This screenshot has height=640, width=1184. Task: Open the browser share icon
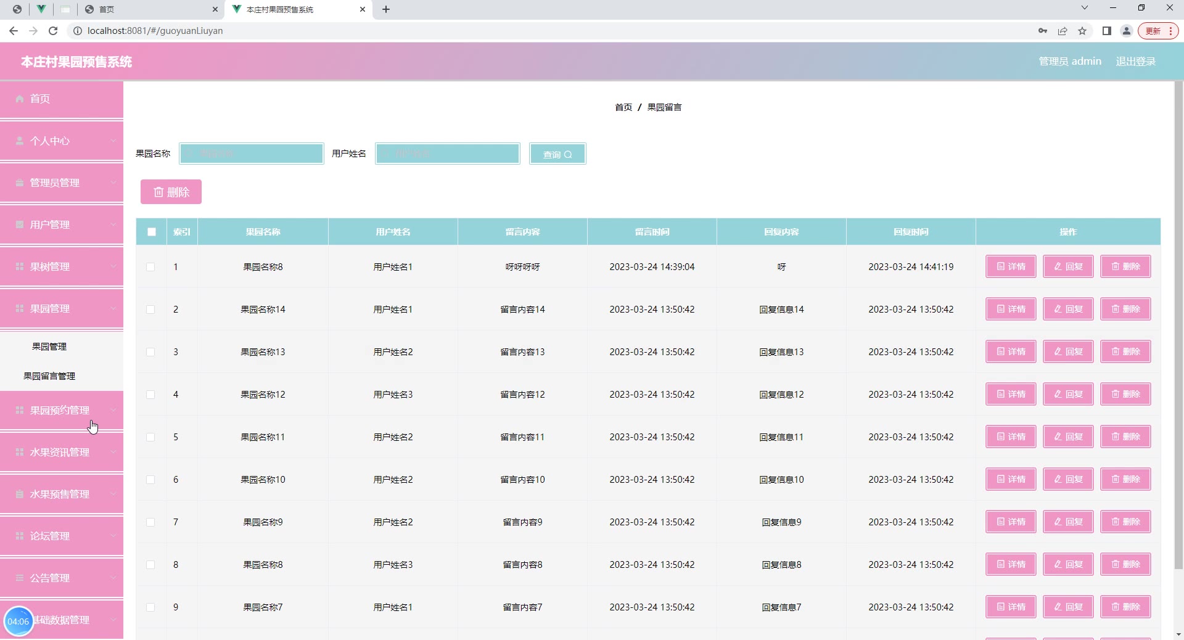[x=1063, y=31]
